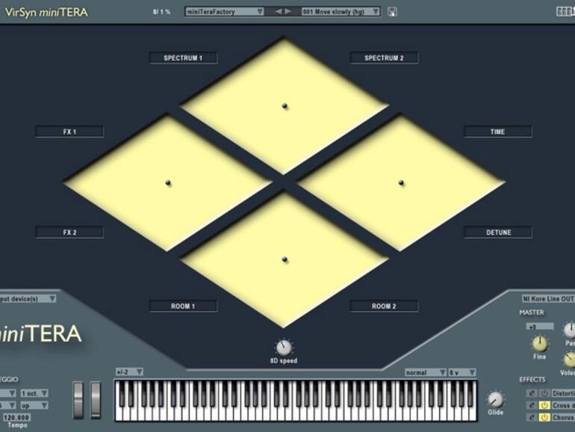Click the ROOM 1 label button
Image resolution: width=575 pixels, height=432 pixels.
coord(183,306)
